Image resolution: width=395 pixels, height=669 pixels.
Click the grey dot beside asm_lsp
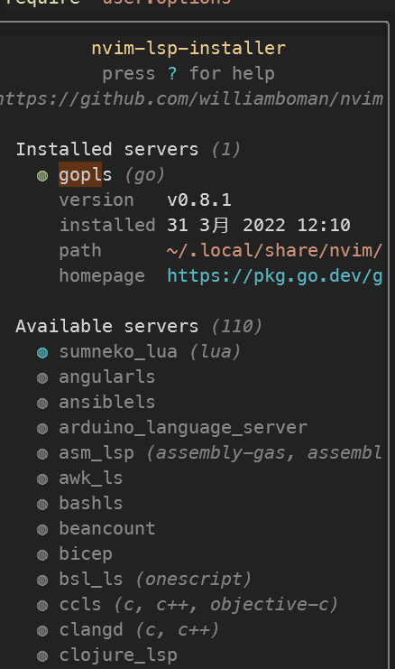[42, 454]
